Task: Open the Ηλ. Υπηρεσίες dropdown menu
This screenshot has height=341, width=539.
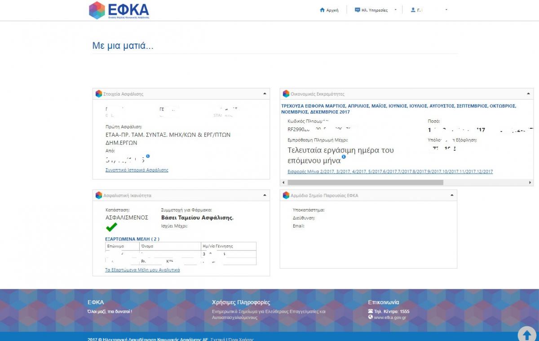Action: pos(395,10)
